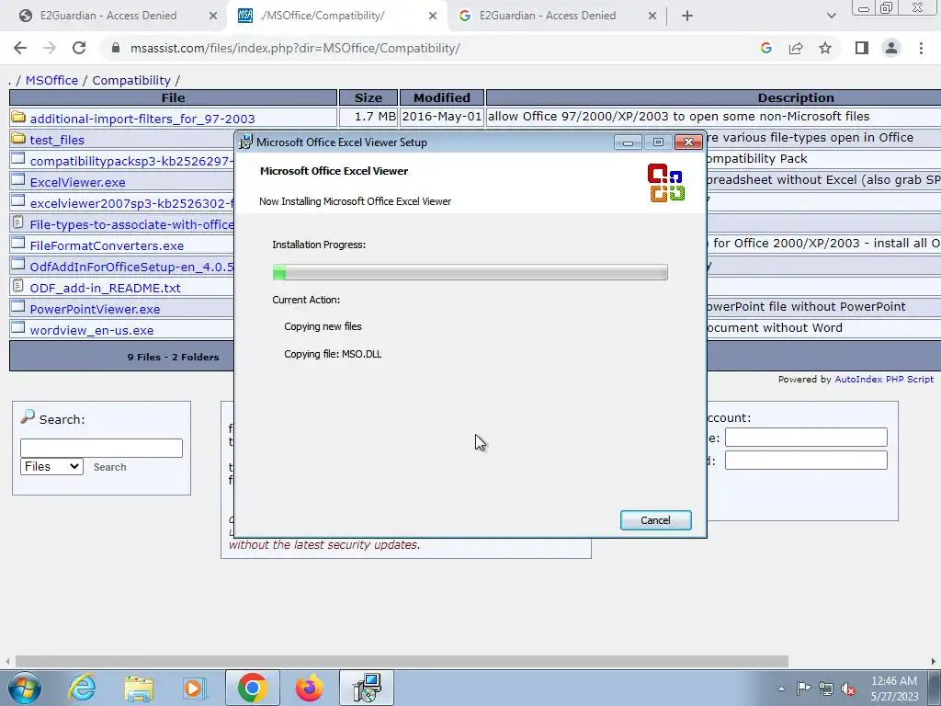The width and height of the screenshot is (941, 706).
Task: Click the file search text field
Action: click(101, 448)
